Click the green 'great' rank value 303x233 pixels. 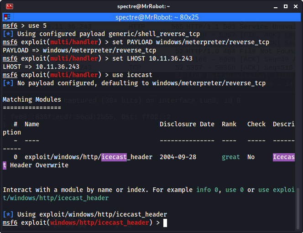coord(231,157)
